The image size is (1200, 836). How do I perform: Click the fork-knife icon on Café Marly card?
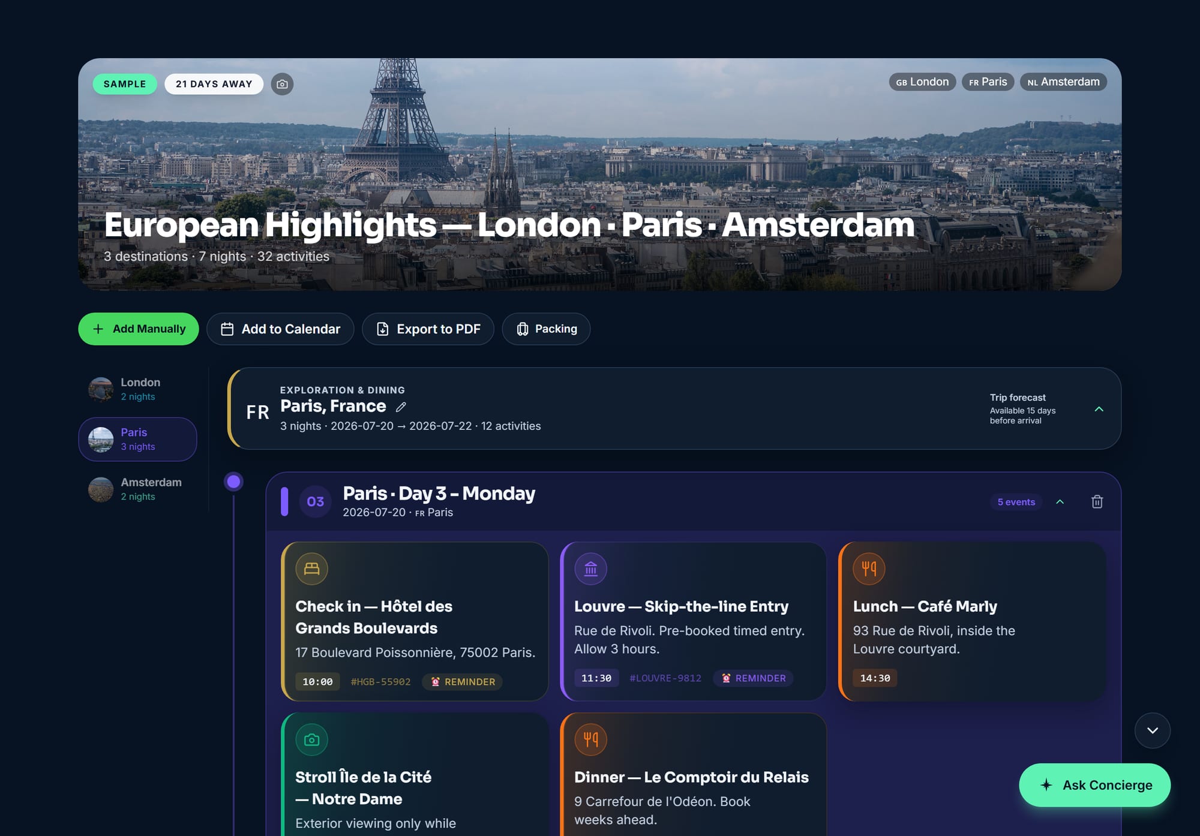(869, 569)
